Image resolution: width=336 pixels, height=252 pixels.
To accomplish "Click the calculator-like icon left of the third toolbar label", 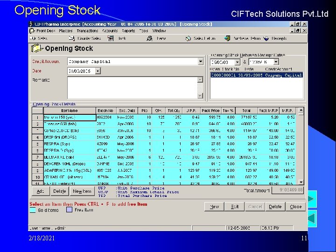I will click(111, 38).
